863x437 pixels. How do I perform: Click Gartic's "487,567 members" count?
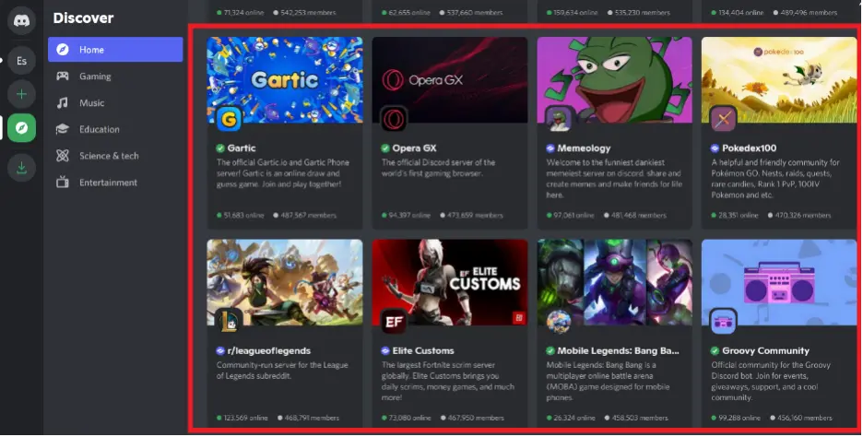308,215
